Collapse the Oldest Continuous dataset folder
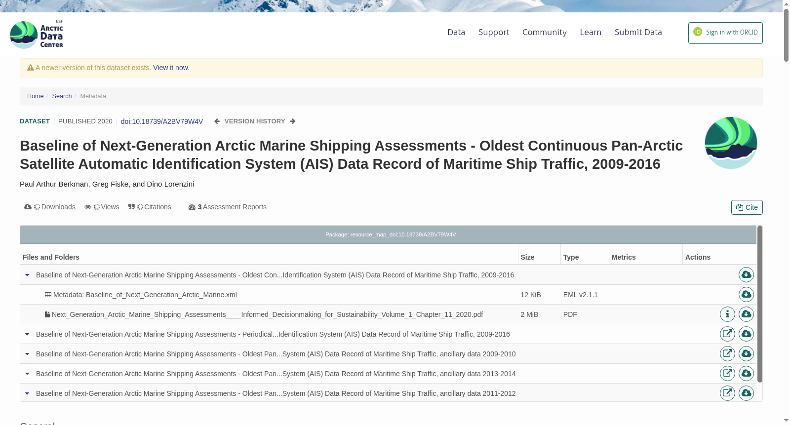This screenshot has height=425, width=790. pos(27,275)
